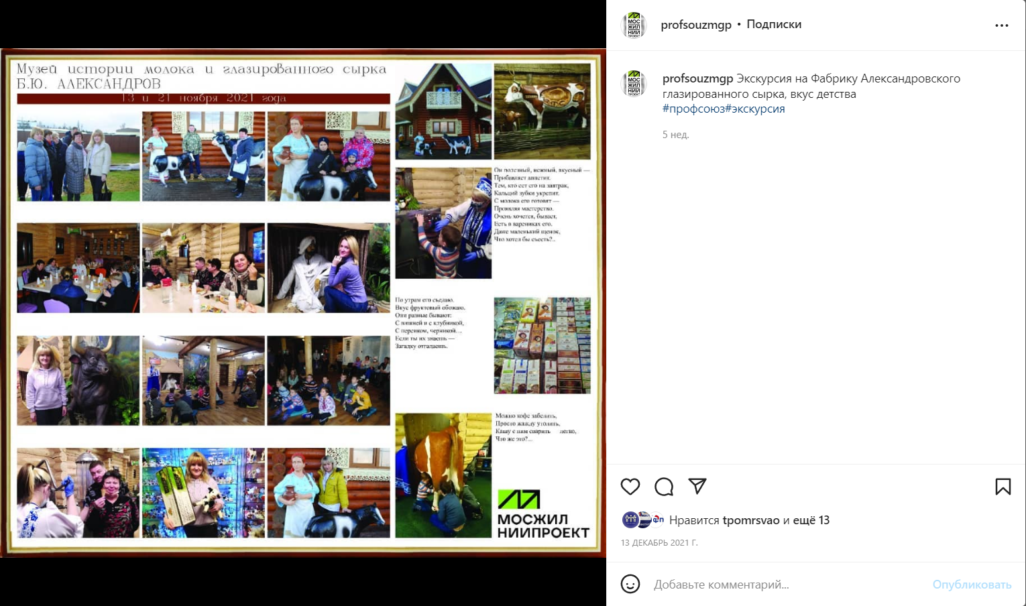Viewport: 1026px width, 606px height.
Task: Open profsouzmgp username in header
Action: pyautogui.click(x=696, y=25)
